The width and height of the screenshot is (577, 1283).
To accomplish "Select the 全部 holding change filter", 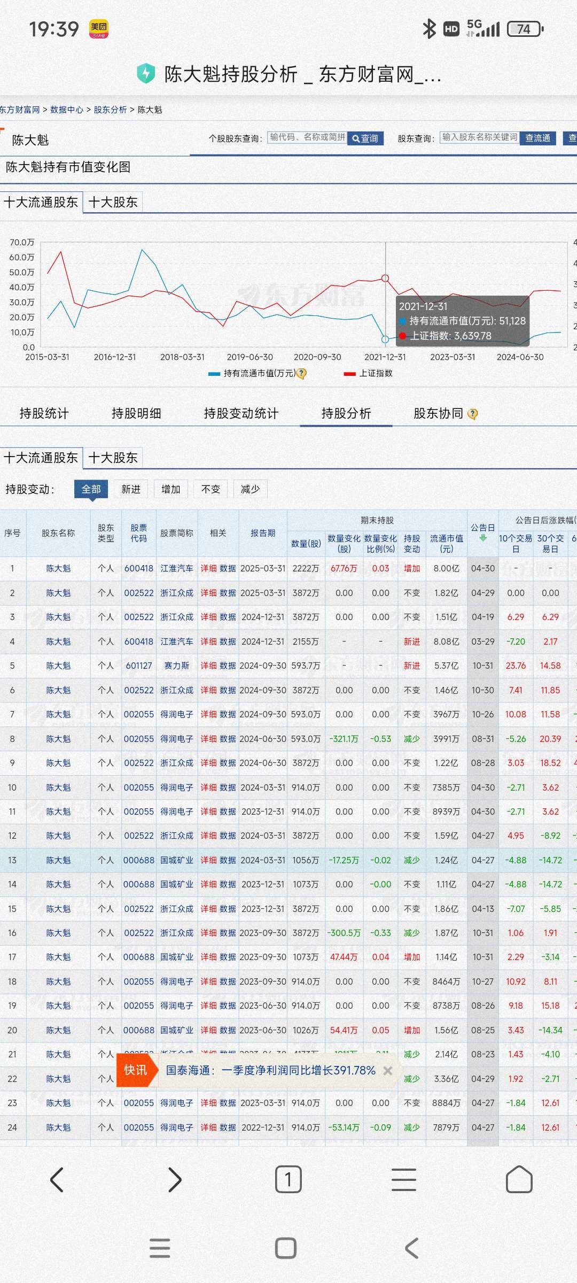I will coord(91,489).
